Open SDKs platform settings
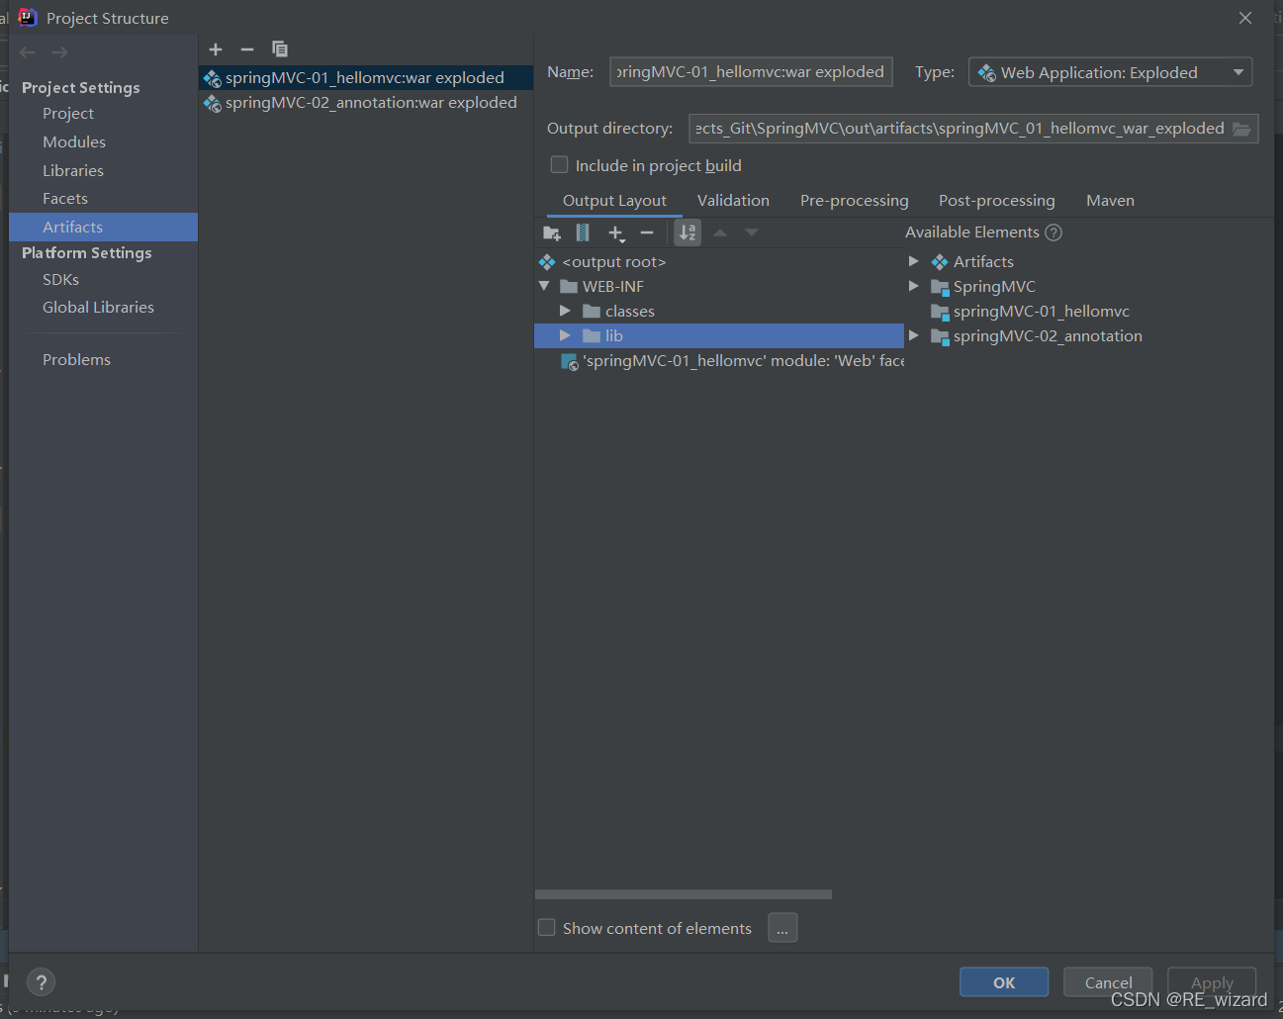The image size is (1283, 1019). coord(60,280)
